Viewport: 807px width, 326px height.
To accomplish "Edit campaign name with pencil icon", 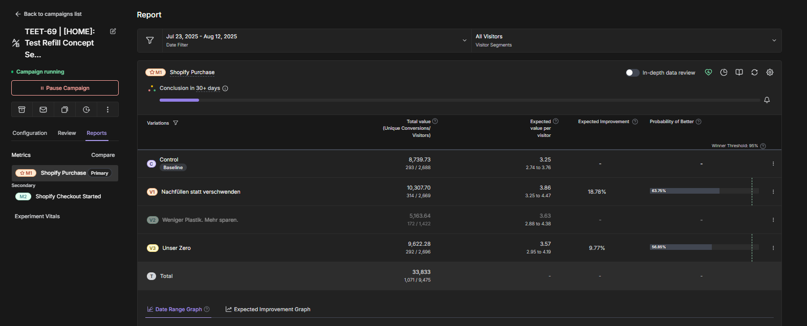I will (113, 31).
